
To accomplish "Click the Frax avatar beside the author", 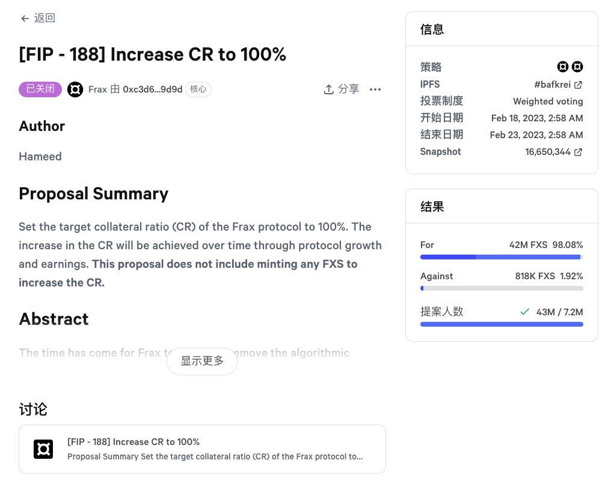I will pos(75,89).
